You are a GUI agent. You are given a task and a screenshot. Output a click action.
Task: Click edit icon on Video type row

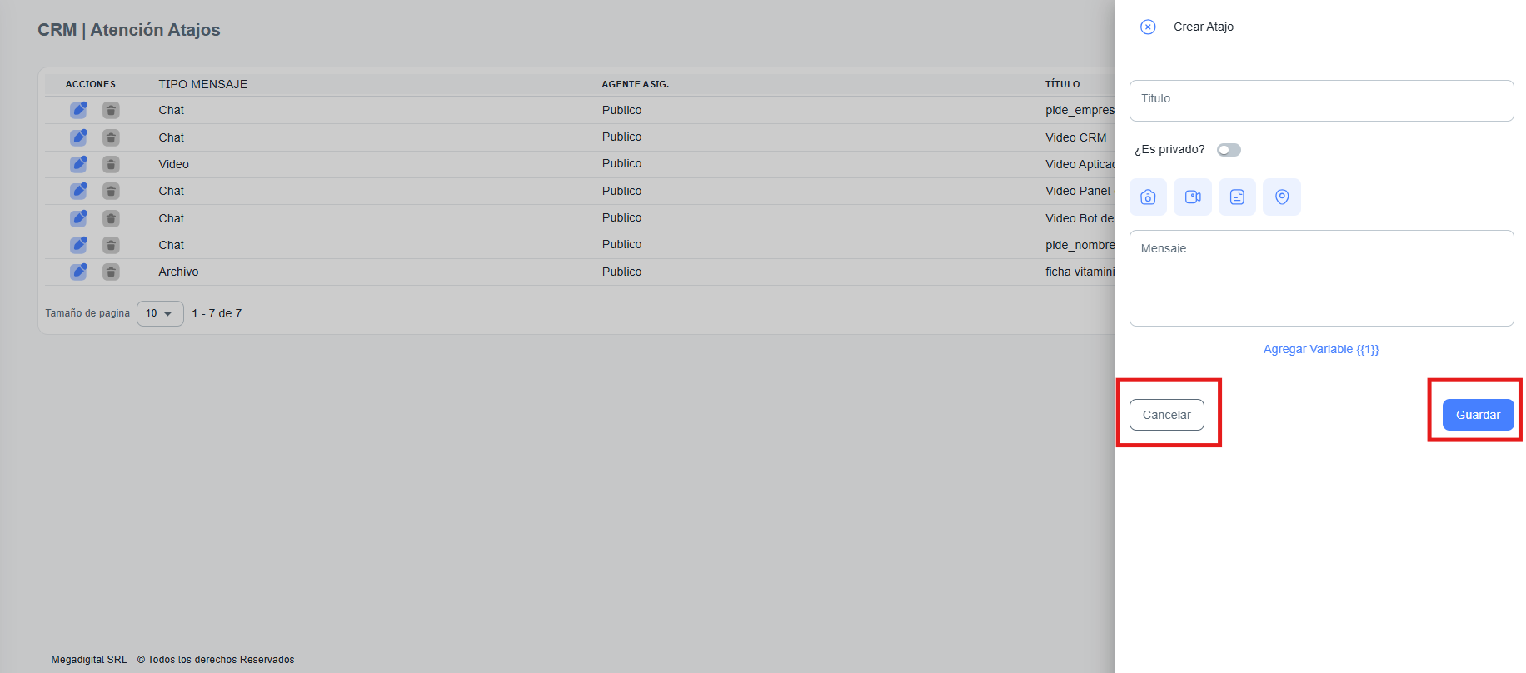[78, 164]
